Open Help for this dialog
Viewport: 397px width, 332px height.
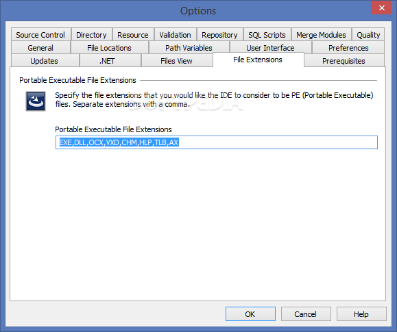click(361, 314)
